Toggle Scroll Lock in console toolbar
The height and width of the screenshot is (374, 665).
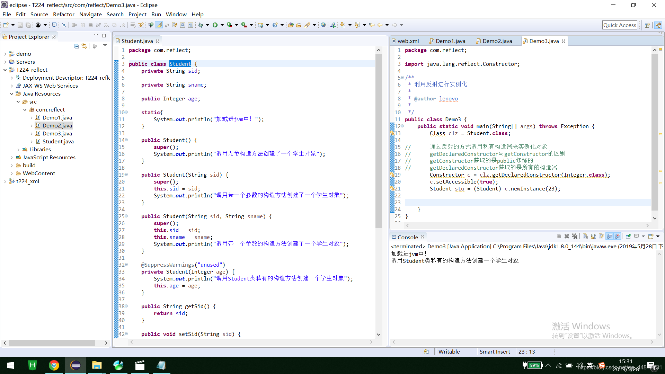click(x=593, y=237)
